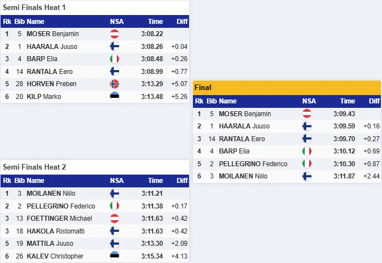Screen dimensions: 382x263
Task: Click Estonia flag beside KALEV Christopher
Action: click(115, 256)
